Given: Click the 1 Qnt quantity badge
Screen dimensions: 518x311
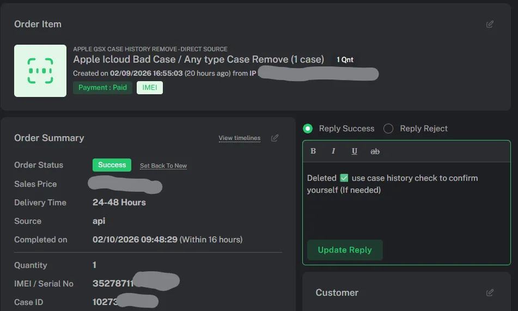Looking at the screenshot, I should tap(345, 59).
